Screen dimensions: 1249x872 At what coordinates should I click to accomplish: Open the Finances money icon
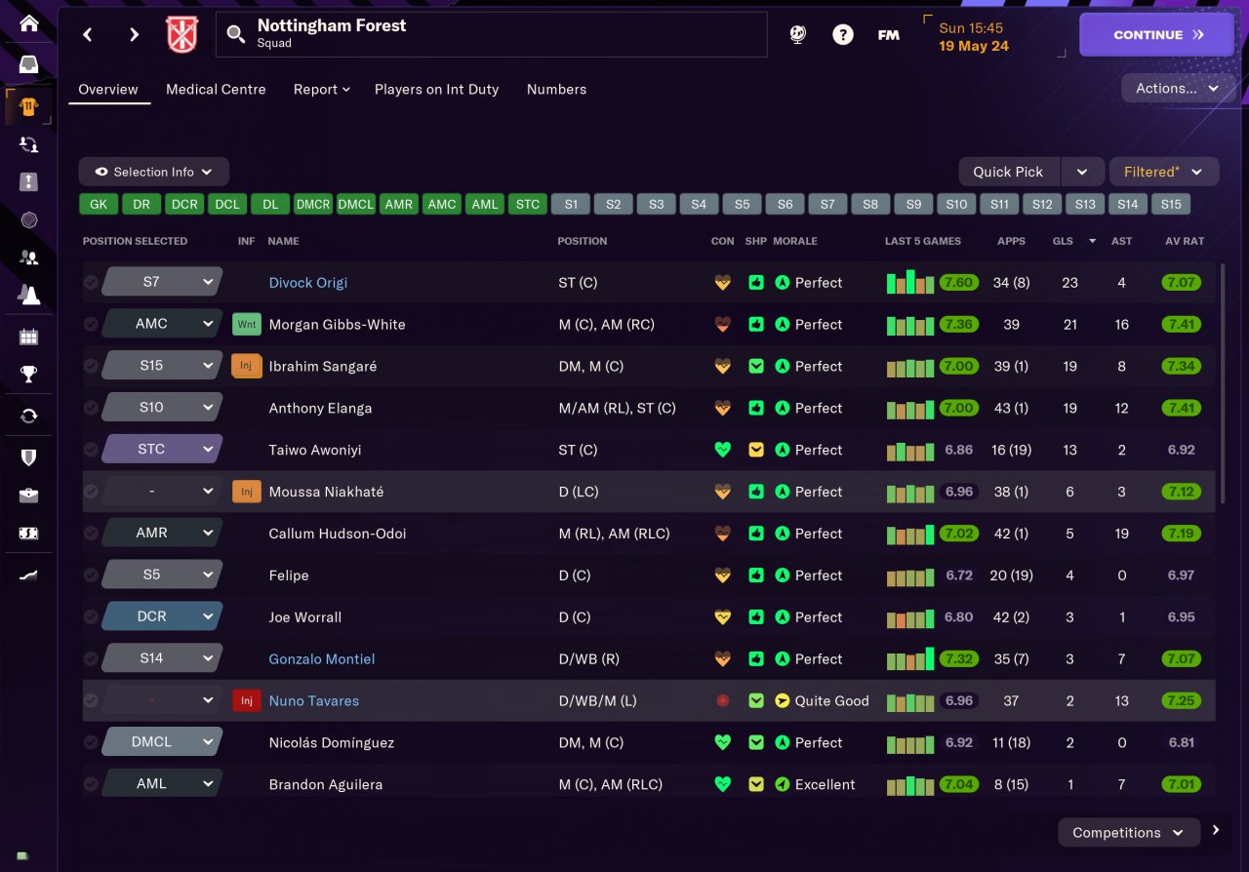(x=29, y=534)
